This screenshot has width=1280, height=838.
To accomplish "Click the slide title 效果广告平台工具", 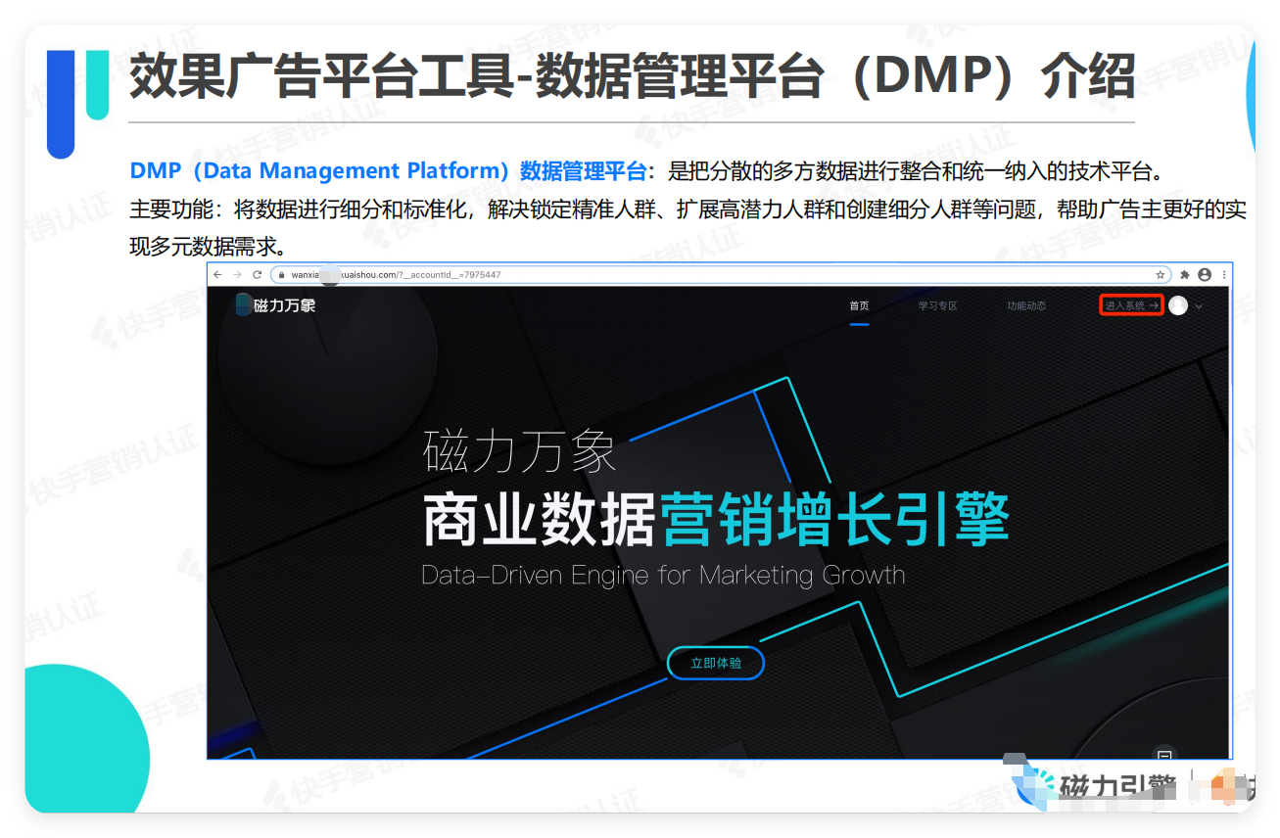I will [321, 75].
